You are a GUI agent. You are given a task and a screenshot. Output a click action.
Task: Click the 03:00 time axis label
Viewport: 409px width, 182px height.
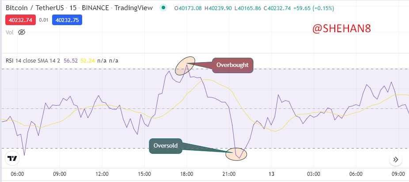pos(314,174)
